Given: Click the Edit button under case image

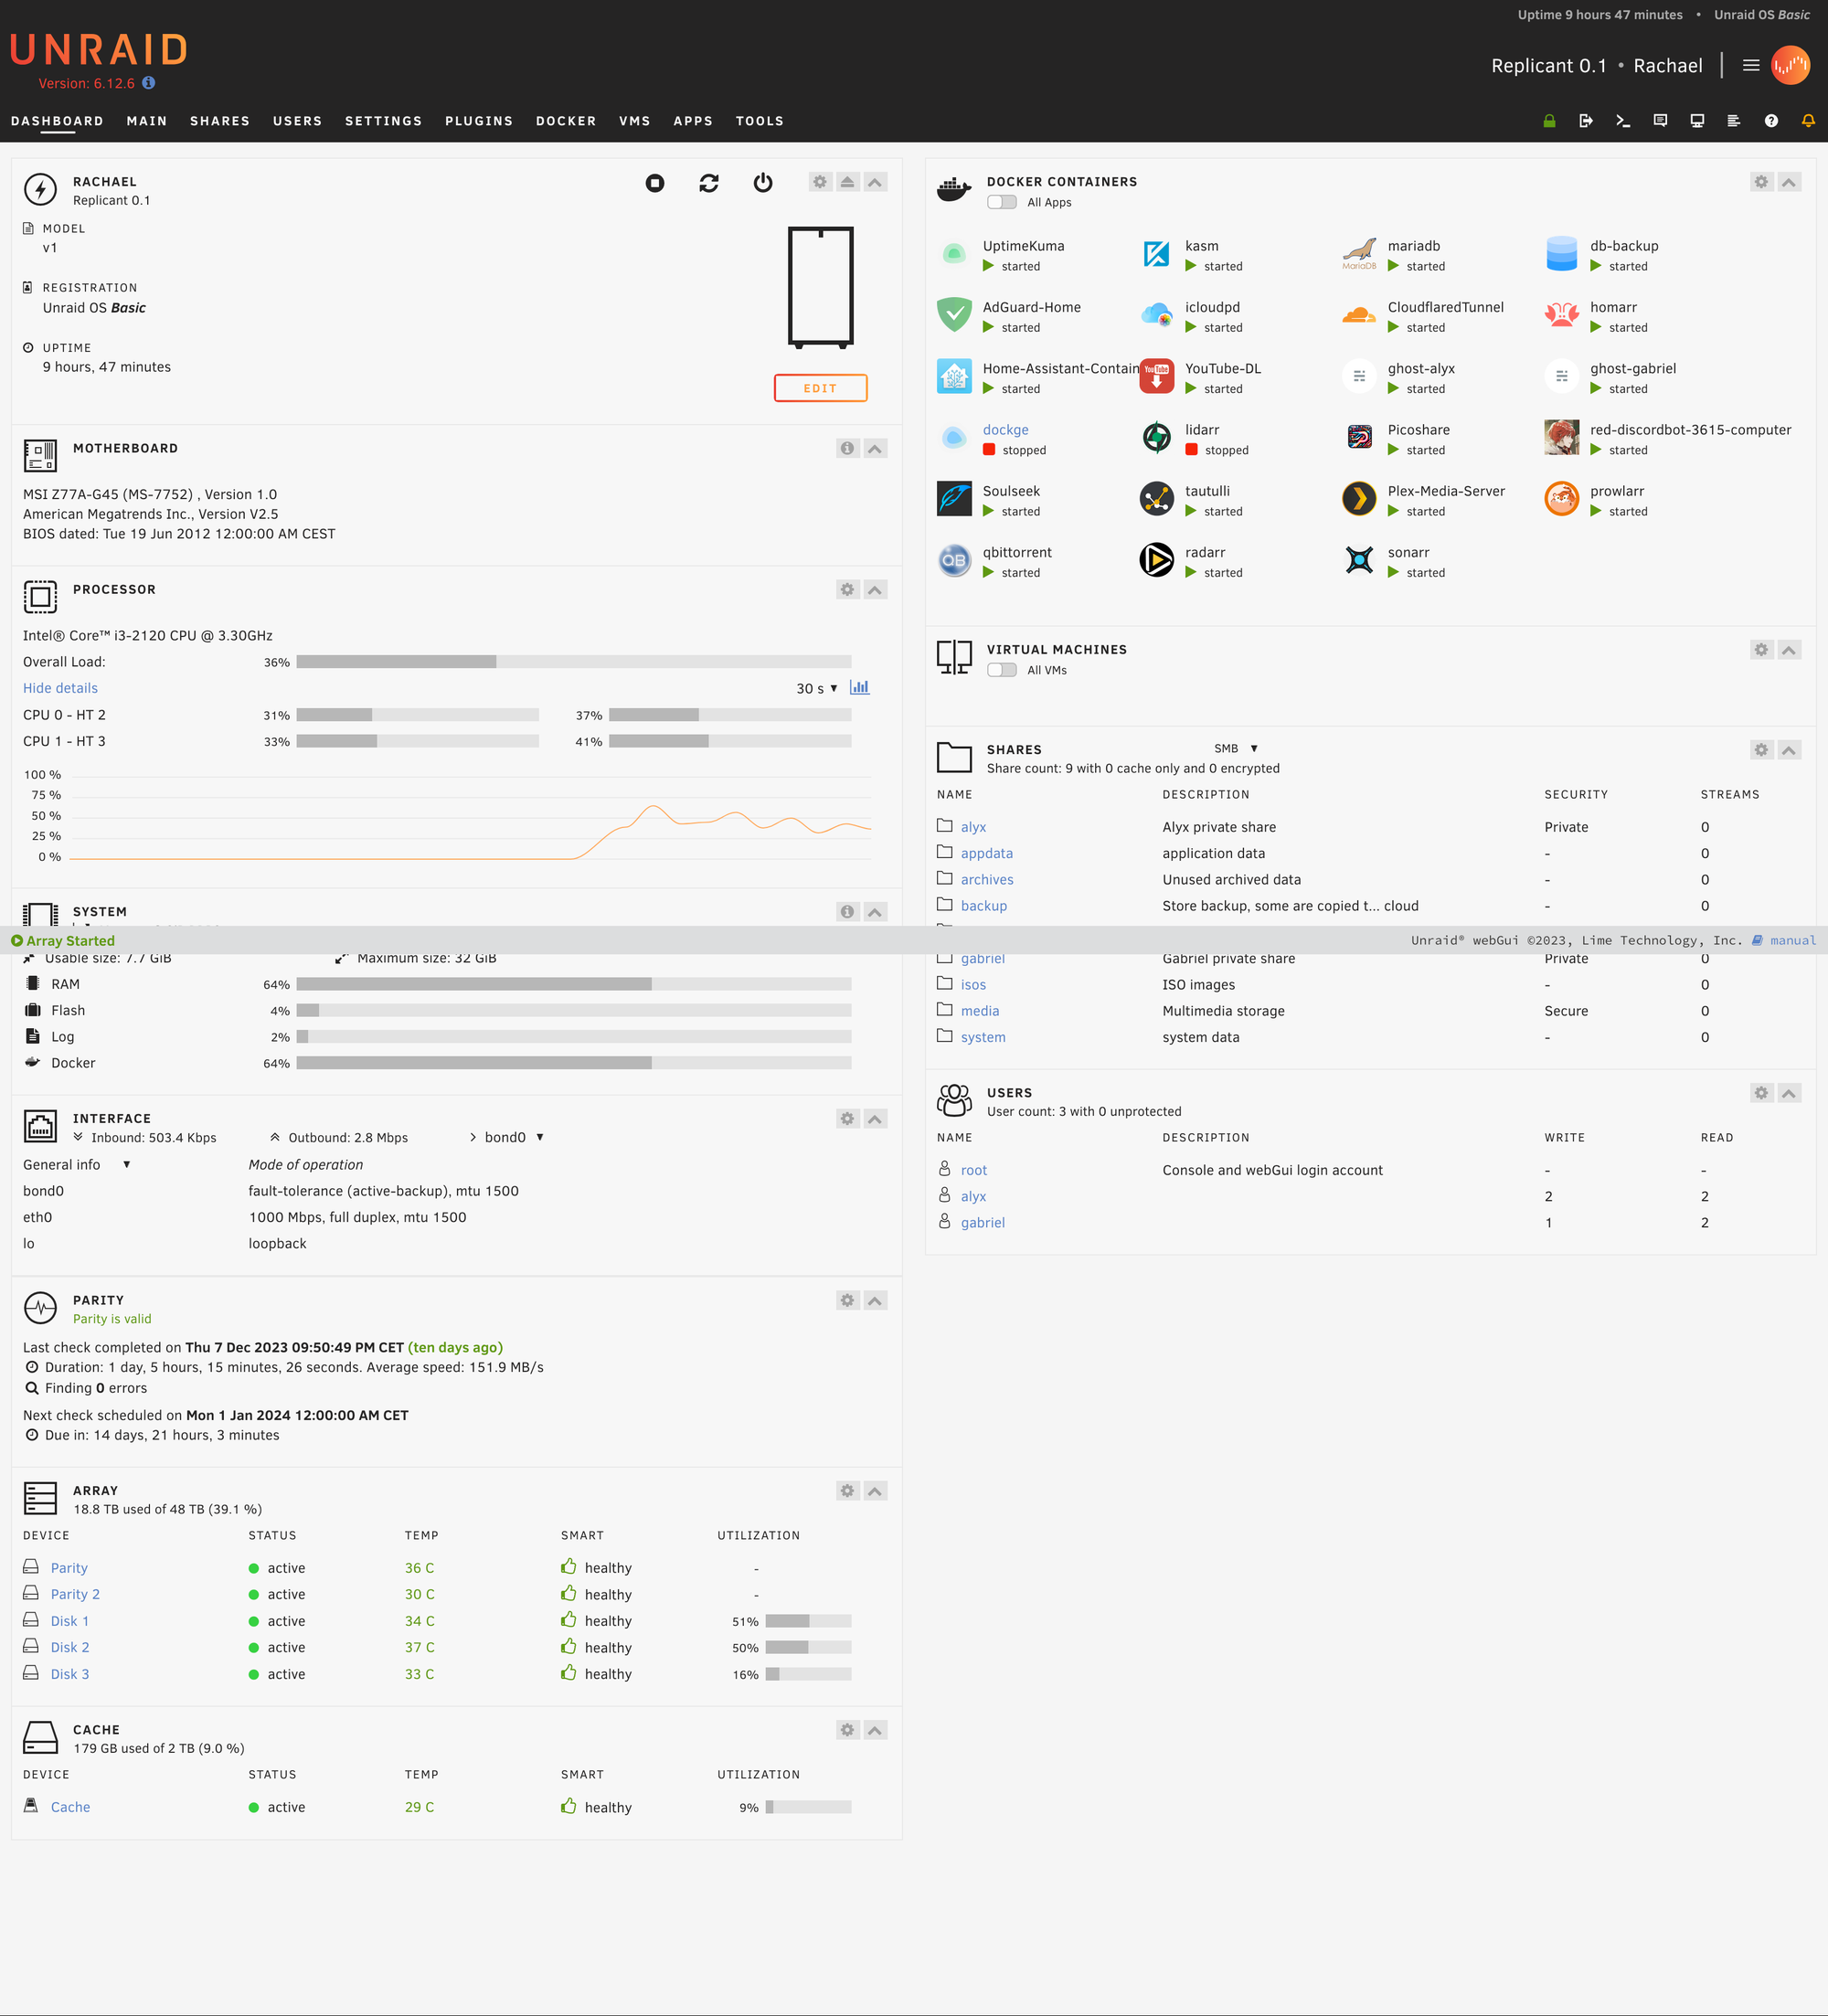Looking at the screenshot, I should pyautogui.click(x=820, y=388).
